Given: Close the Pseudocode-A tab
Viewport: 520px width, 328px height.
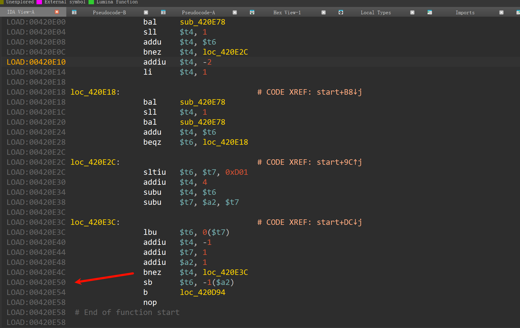Looking at the screenshot, I should click(x=235, y=12).
